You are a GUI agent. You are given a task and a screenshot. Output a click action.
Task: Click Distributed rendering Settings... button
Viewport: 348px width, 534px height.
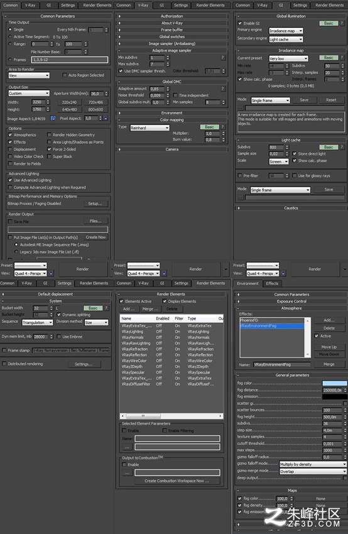[84, 364]
